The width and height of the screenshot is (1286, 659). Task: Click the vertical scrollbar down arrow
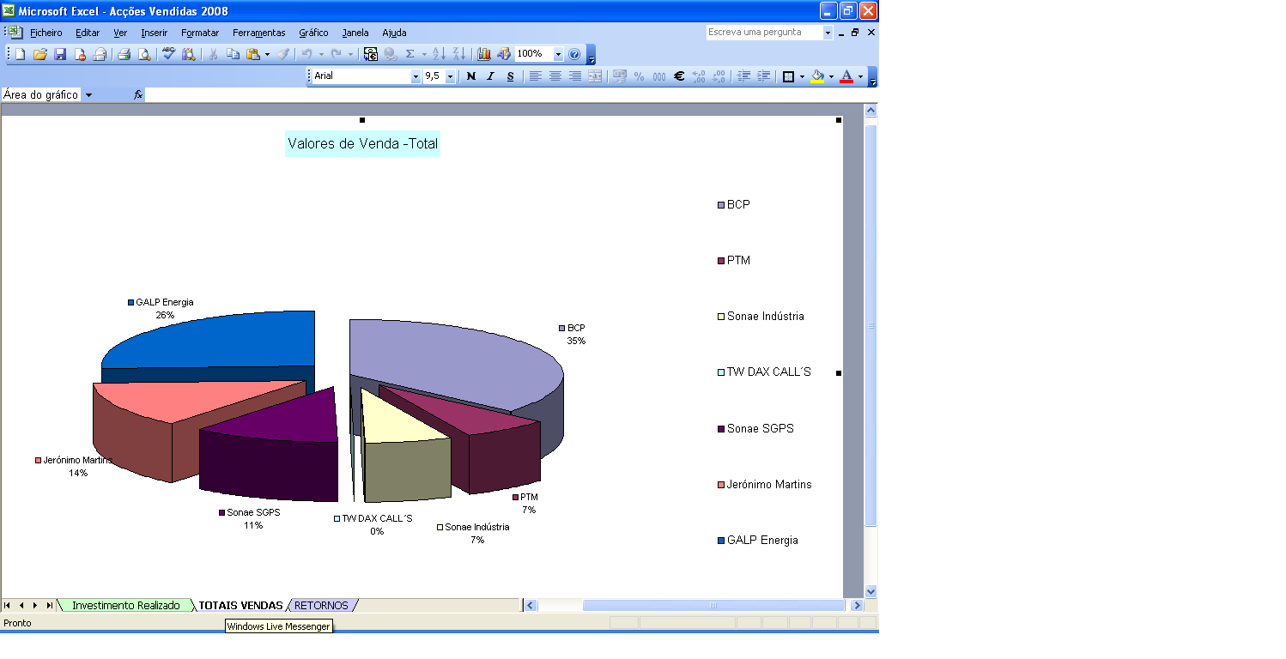(870, 591)
